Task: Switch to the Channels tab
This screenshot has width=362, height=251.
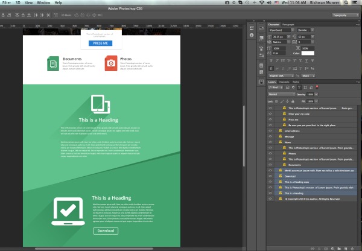Action: (x=284, y=81)
